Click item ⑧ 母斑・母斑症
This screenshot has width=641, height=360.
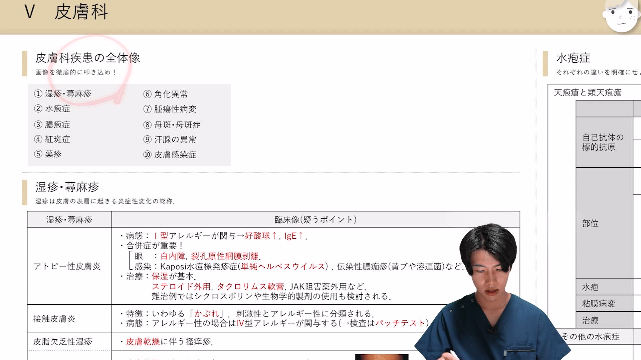tap(172, 125)
